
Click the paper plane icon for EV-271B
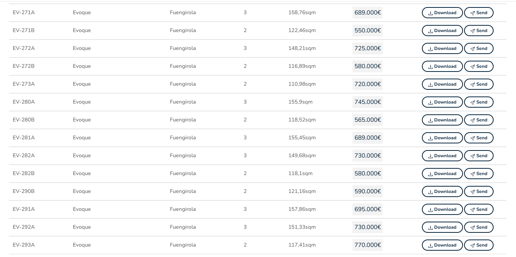473,31
